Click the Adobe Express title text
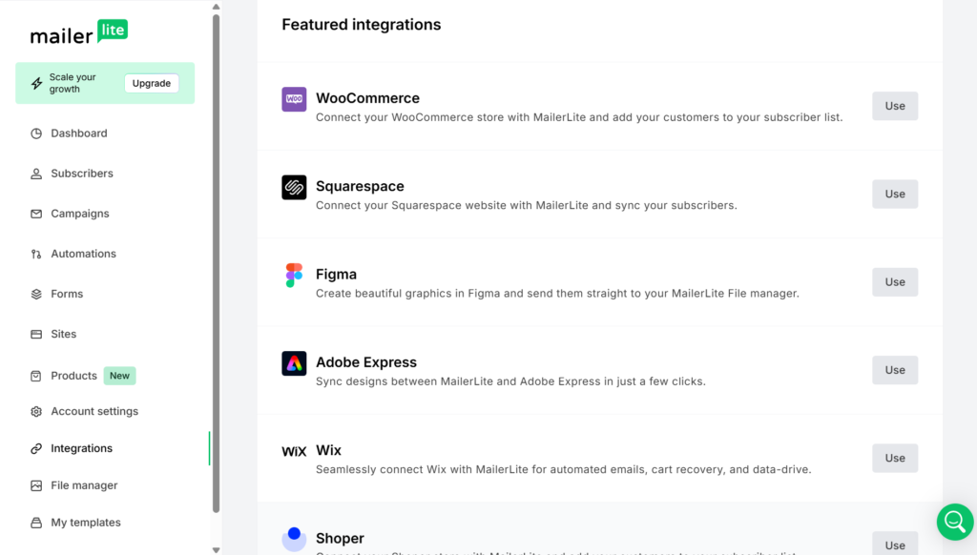This screenshot has width=977, height=555. 366,362
